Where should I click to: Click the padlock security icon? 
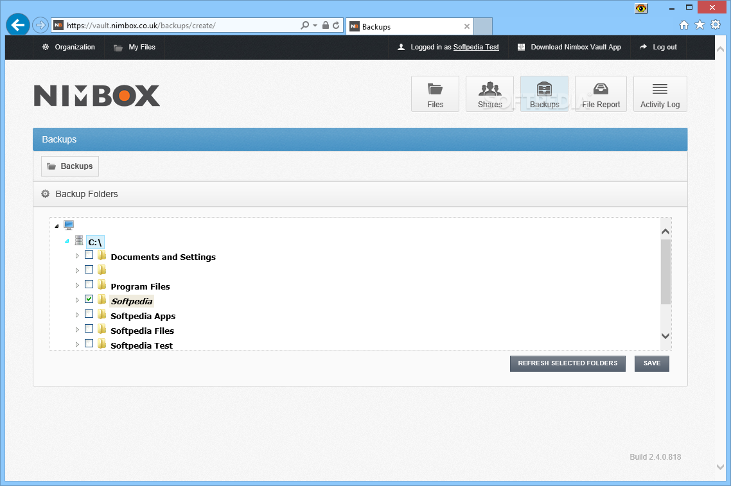pyautogui.click(x=326, y=25)
